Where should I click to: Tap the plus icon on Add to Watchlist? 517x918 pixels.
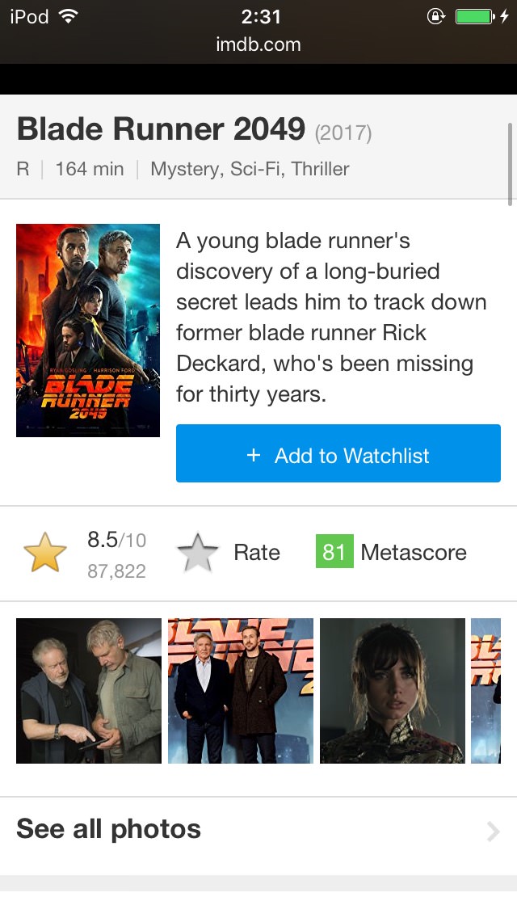click(254, 456)
